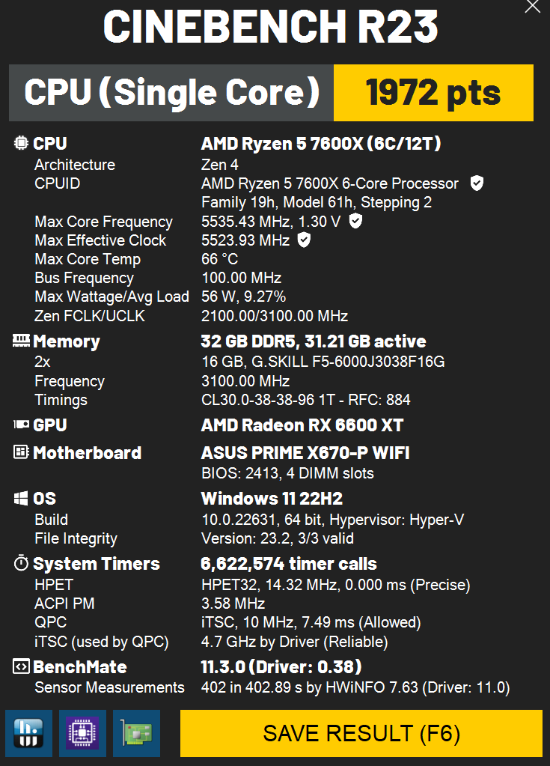This screenshot has height=766, width=550.
Task: Select the ASUS PRIME X670-P WIFI text
Action: coord(305,453)
